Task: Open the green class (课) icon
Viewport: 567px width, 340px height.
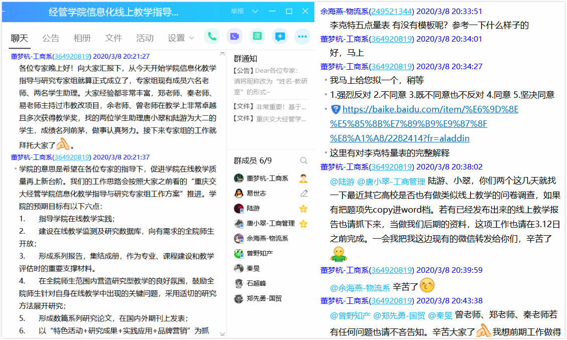Action: (257, 37)
